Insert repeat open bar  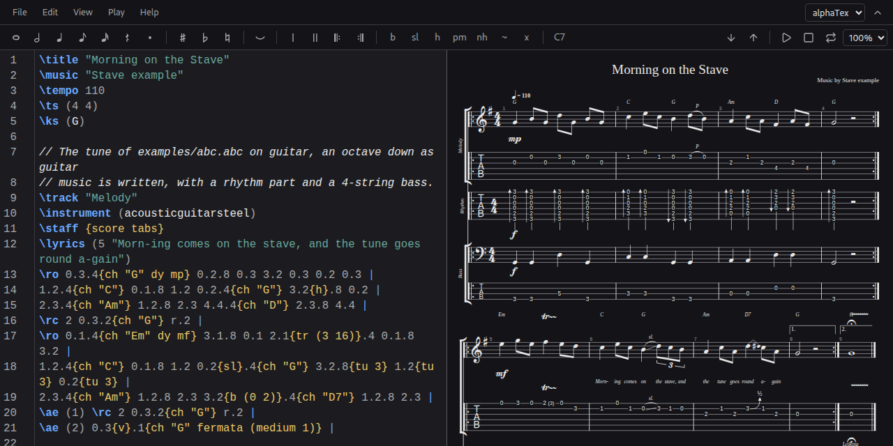[338, 38]
